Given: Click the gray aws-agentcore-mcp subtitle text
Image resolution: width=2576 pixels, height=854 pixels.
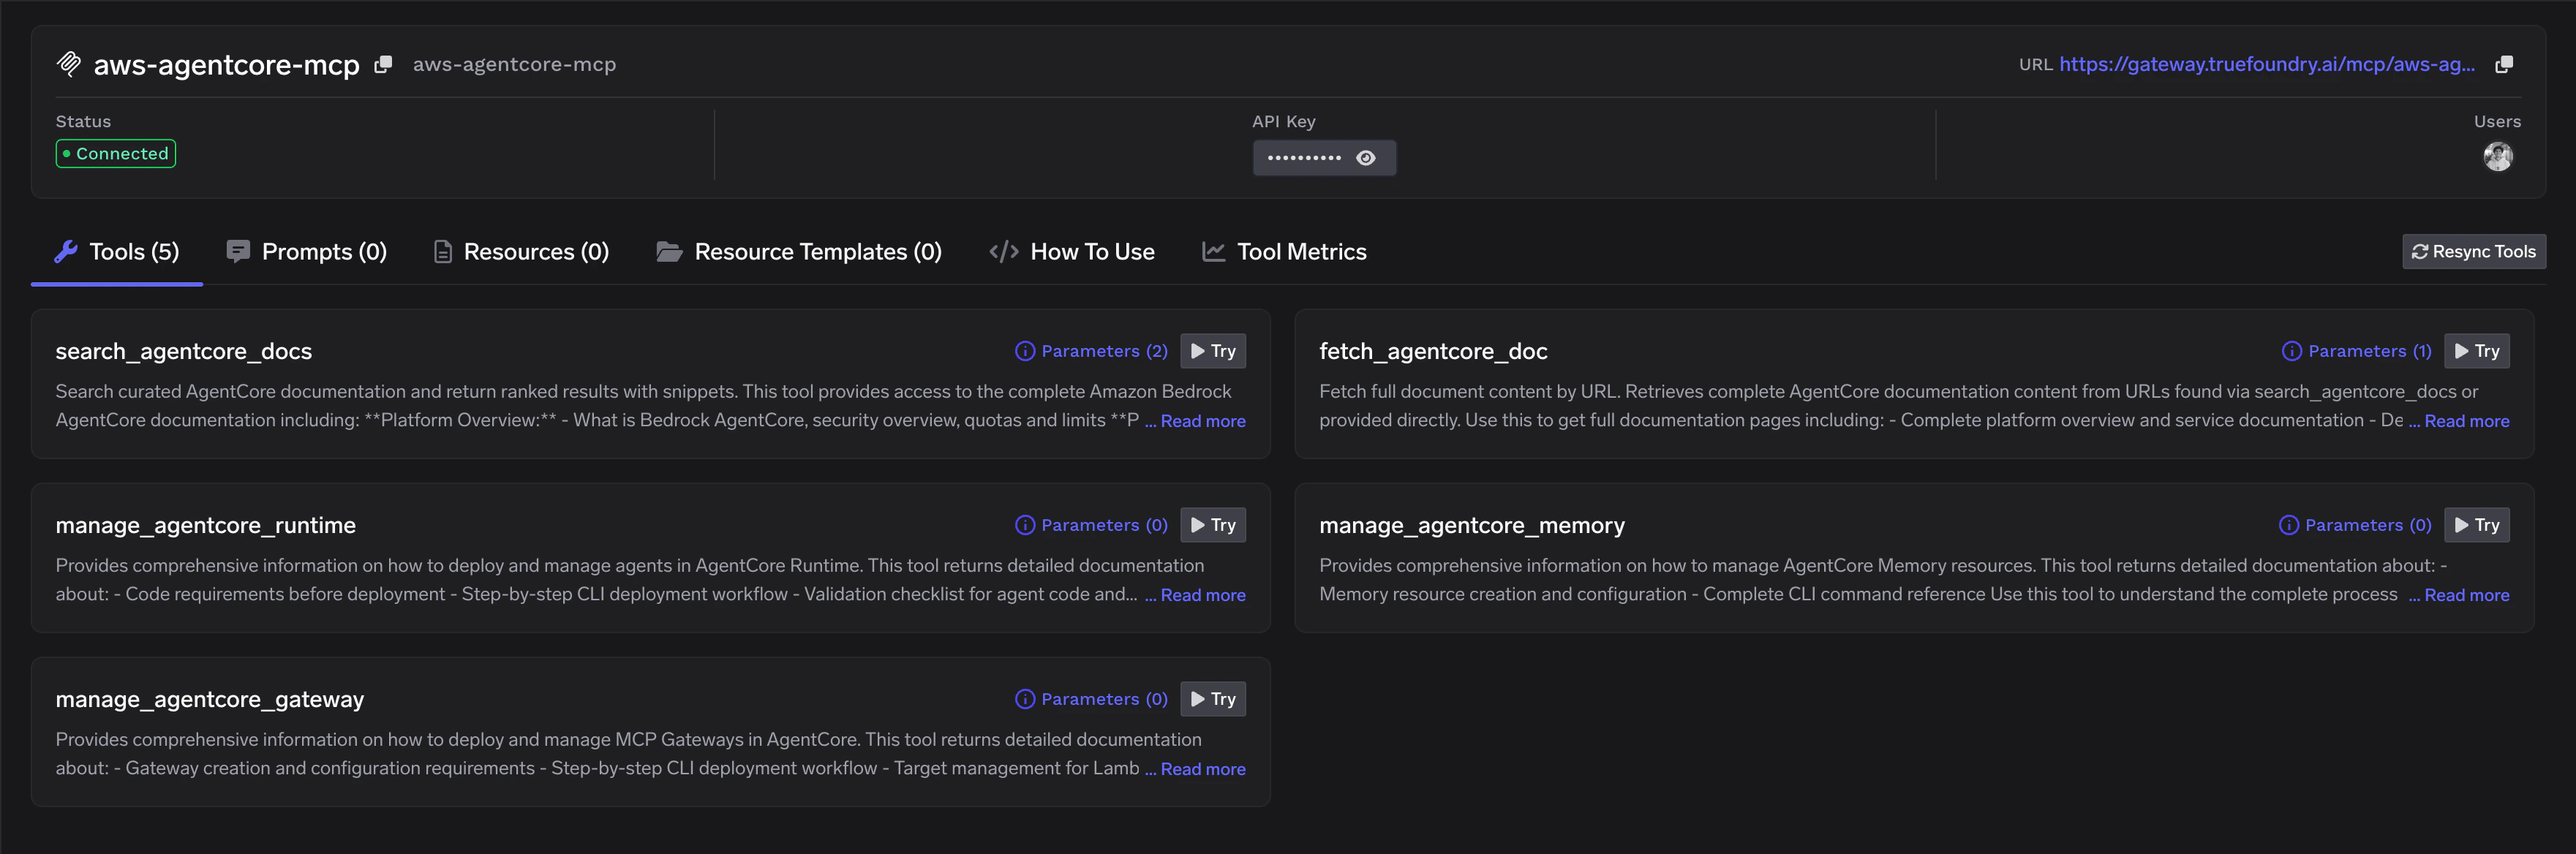Looking at the screenshot, I should [x=514, y=64].
